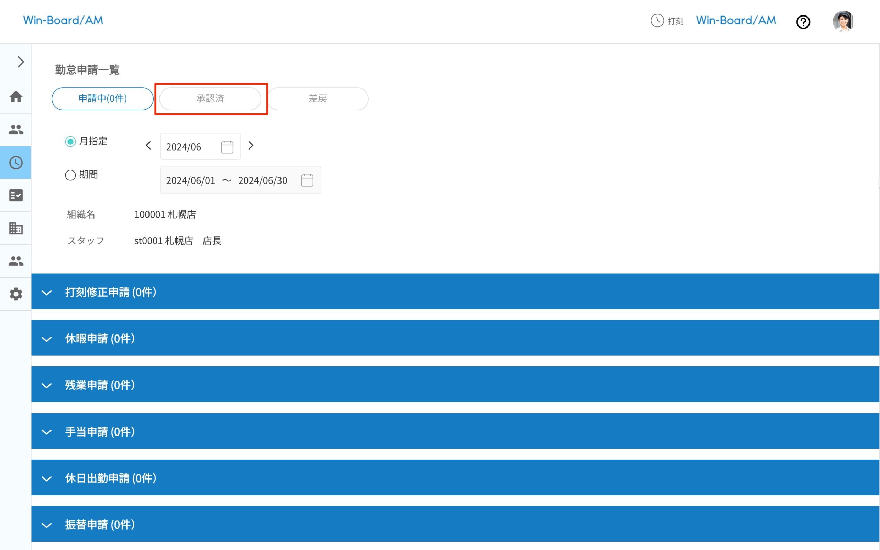
Task: Click the help question mark icon
Action: pyautogui.click(x=803, y=22)
